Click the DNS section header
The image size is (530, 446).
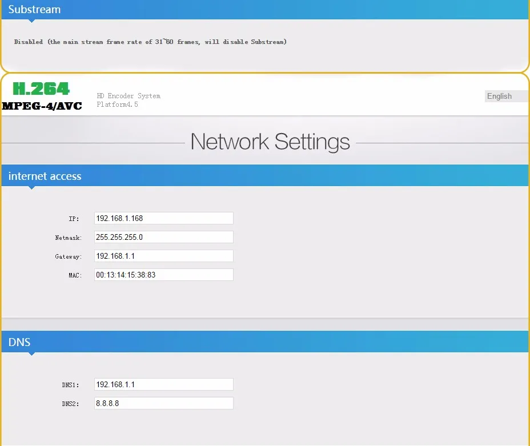265,341
